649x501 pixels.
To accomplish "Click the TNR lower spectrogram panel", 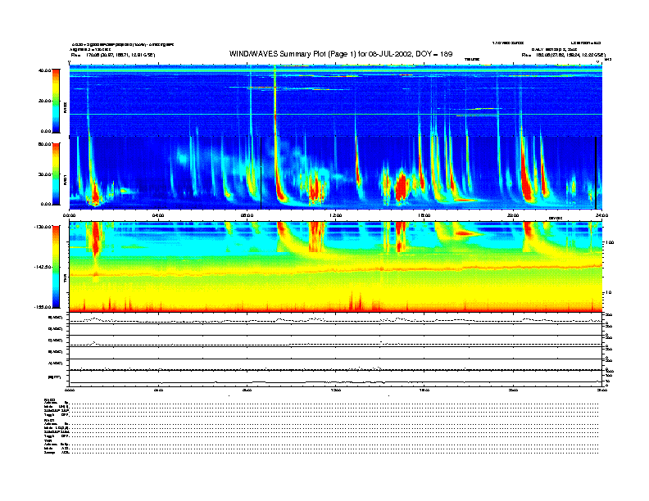I will click(x=336, y=267).
